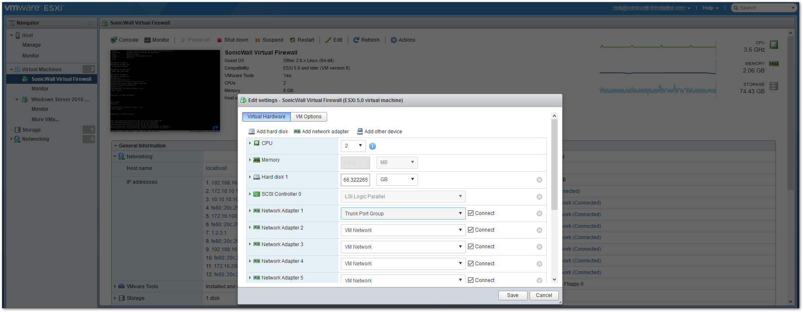803x312 pixels.
Task: Expand the SCSI Controller 0 row
Action: (250, 194)
